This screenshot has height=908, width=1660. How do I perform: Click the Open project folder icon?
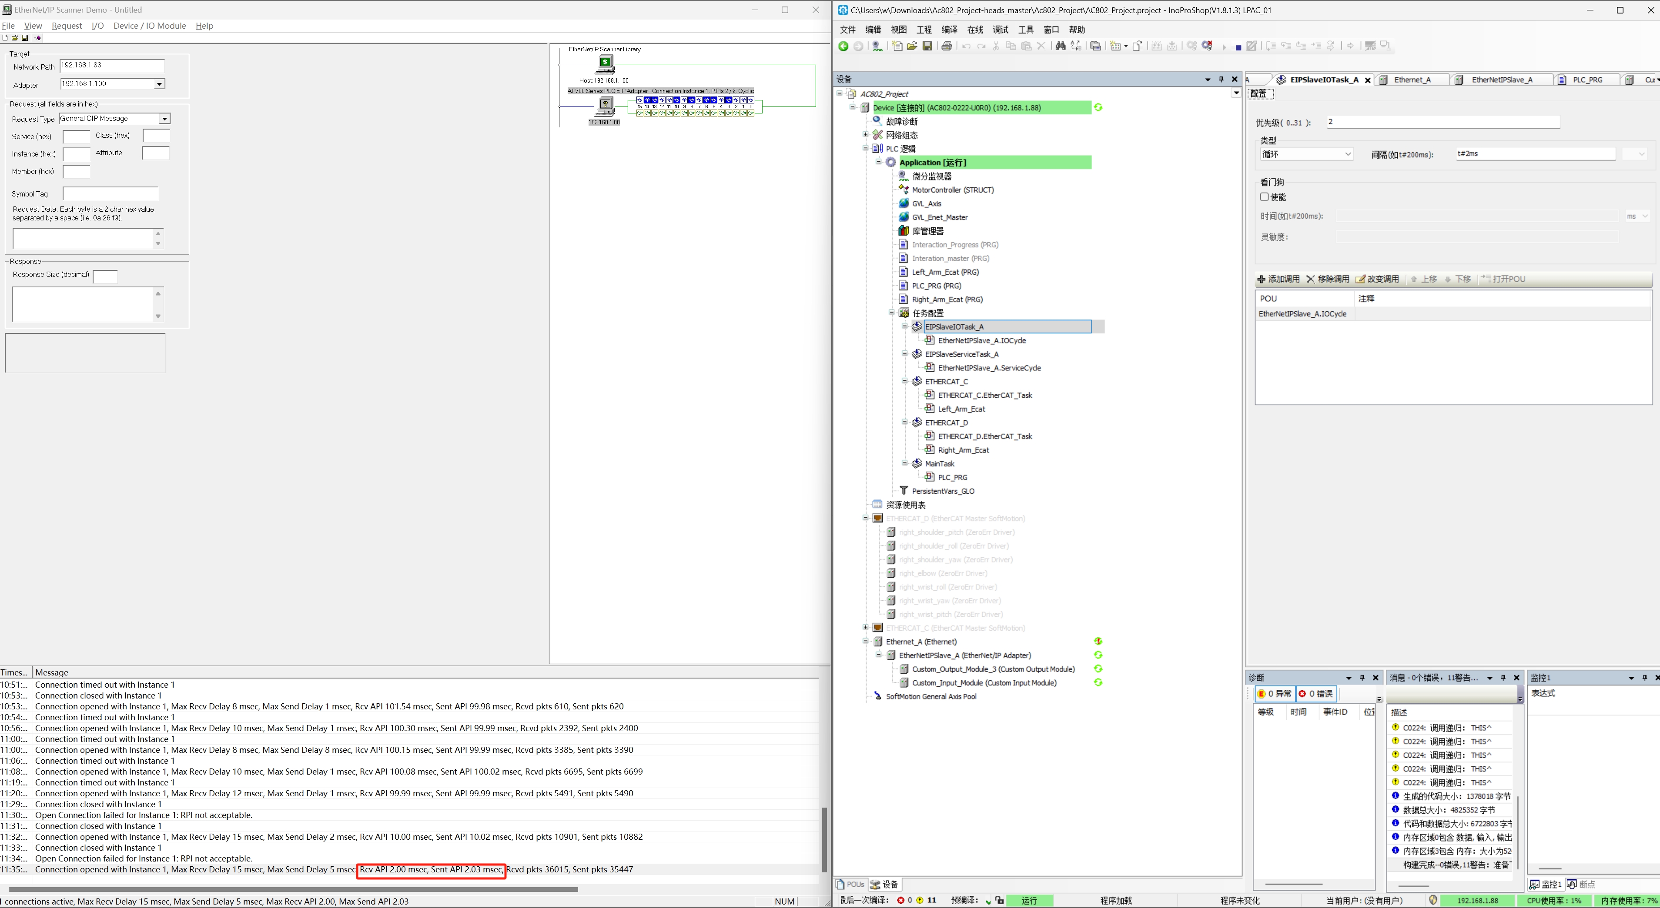912,47
